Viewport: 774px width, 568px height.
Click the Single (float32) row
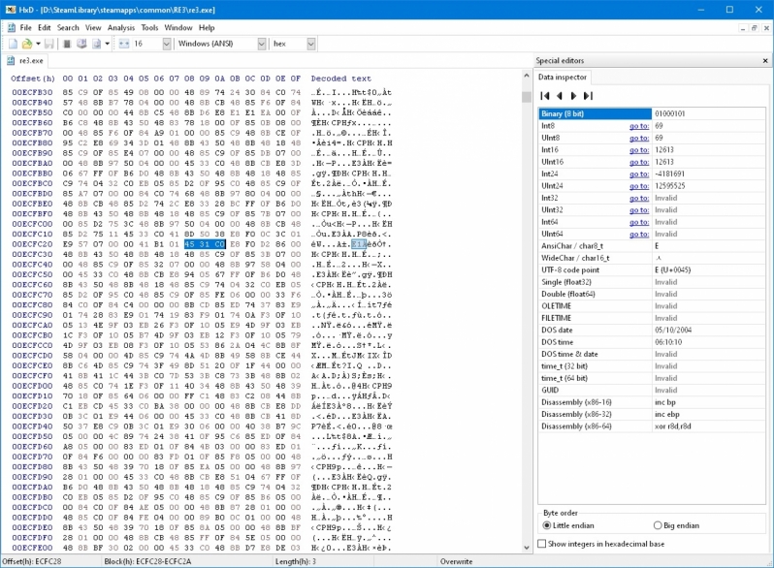pyautogui.click(x=652, y=282)
